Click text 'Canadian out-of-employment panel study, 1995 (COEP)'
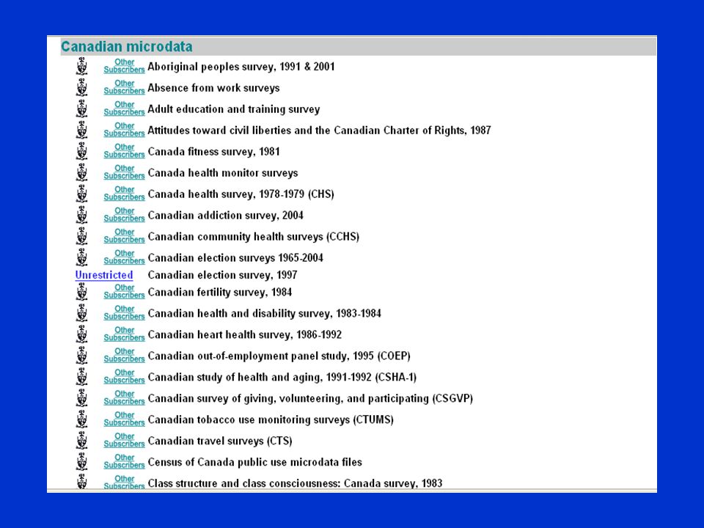This screenshot has height=528, width=704. pos(279,356)
